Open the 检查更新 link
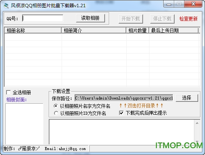This screenshot has height=155, width=205. coord(188,19)
